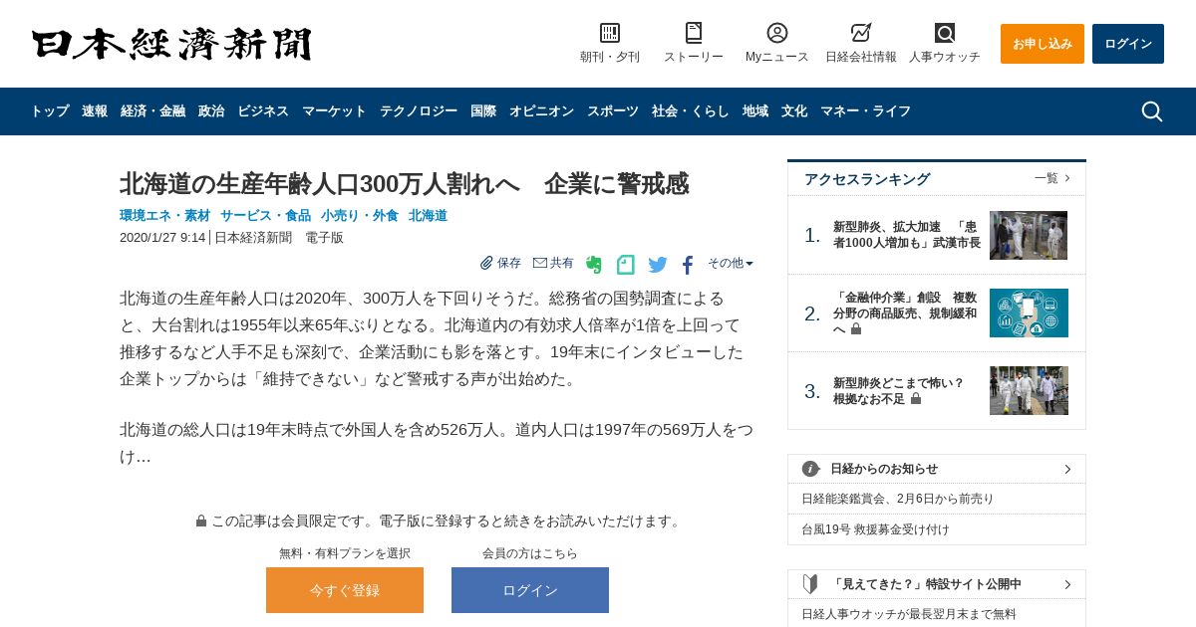Open notice 日経能楽鑑賞会、2月6日から前売り
This screenshot has height=627, width=1196.
pyautogui.click(x=898, y=499)
